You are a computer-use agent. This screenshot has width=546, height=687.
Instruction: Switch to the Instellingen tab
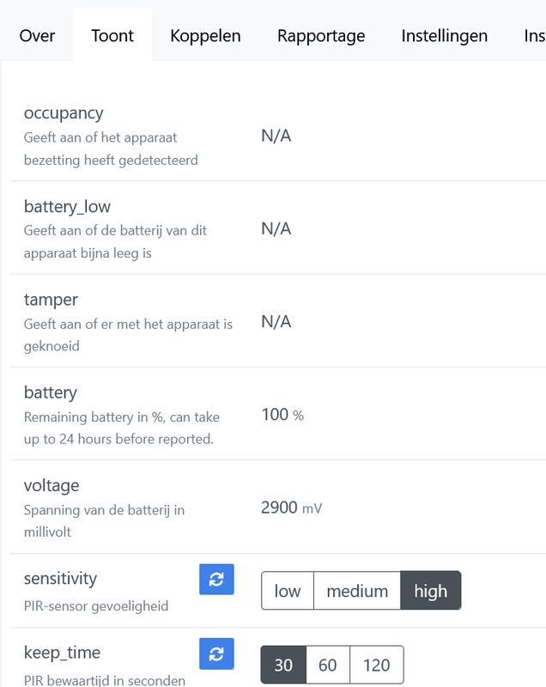pos(445,35)
